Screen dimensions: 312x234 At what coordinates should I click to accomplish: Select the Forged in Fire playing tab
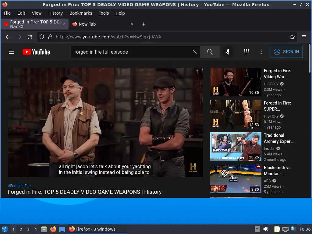[x=35, y=24]
